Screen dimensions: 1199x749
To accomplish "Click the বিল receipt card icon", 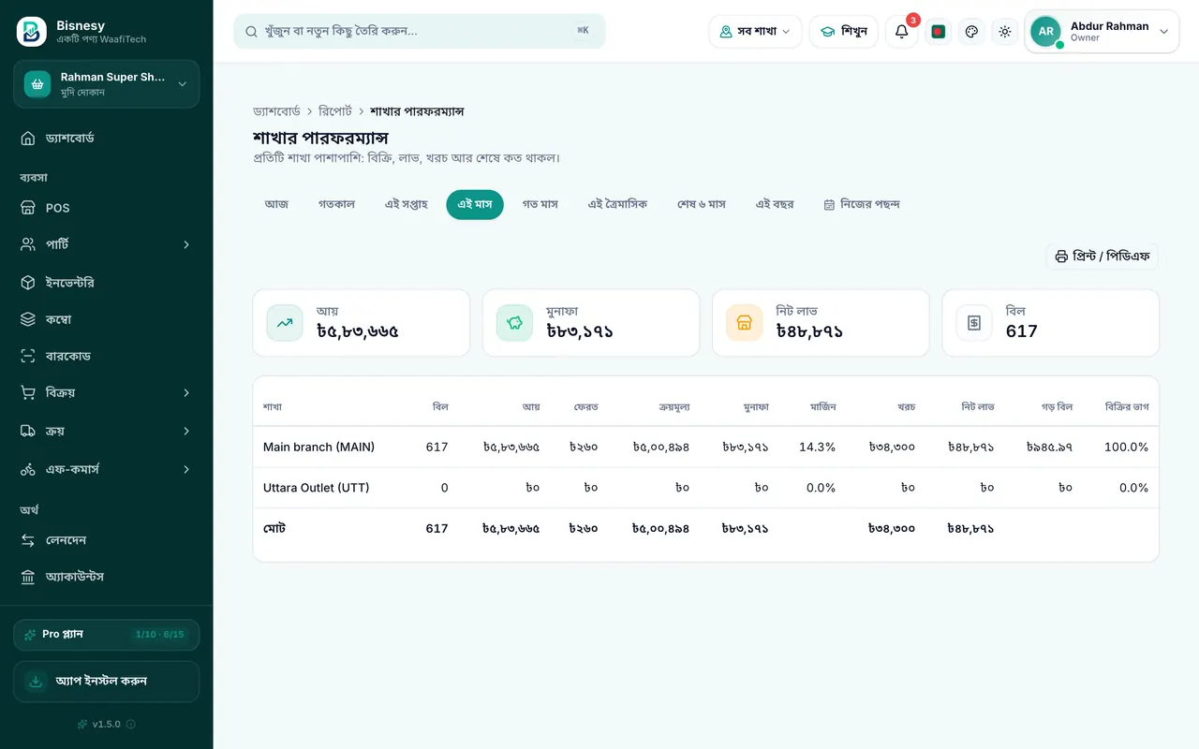I will (974, 323).
